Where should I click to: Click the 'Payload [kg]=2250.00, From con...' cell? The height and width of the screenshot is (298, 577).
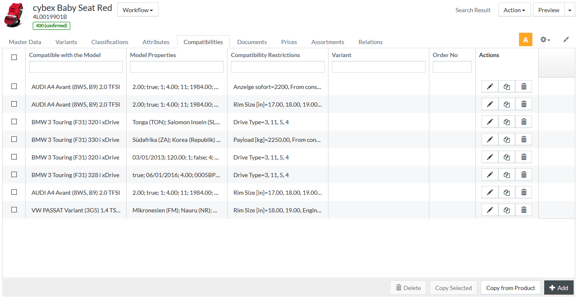pyautogui.click(x=278, y=140)
